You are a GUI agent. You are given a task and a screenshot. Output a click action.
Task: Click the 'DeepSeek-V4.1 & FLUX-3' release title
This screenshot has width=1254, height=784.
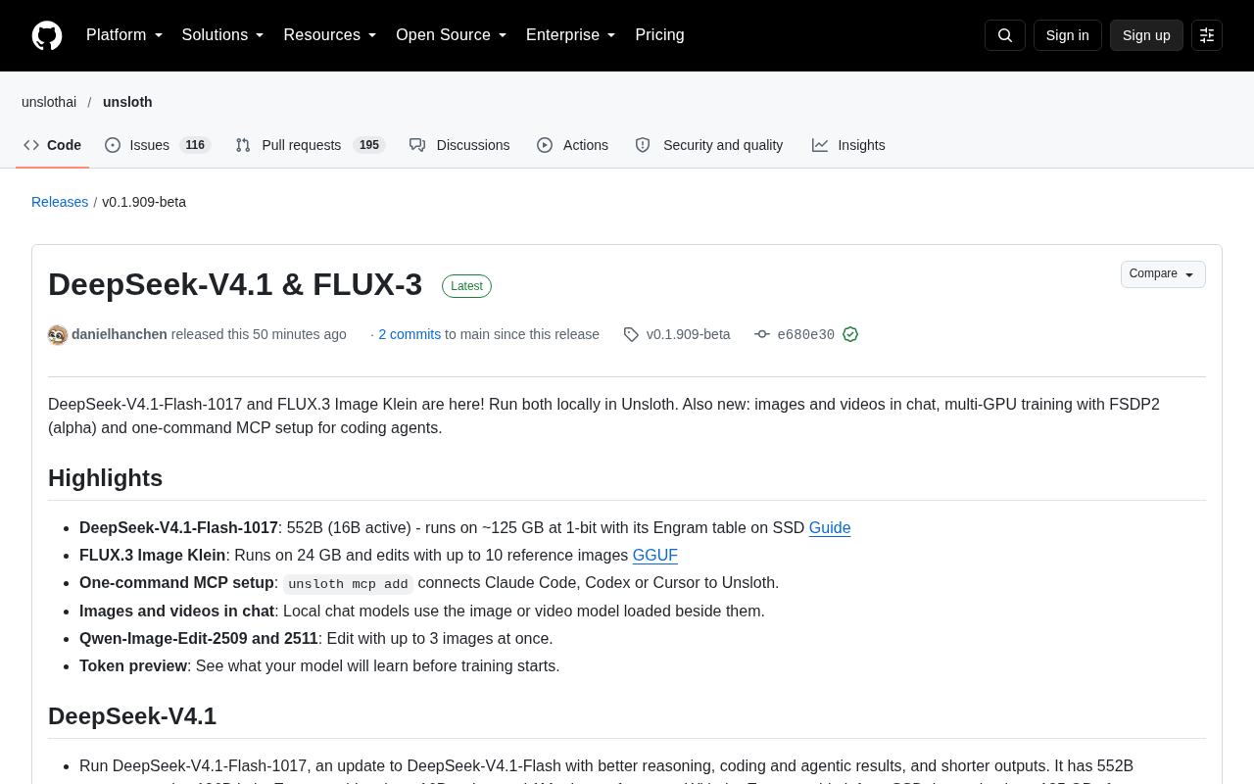point(235,284)
